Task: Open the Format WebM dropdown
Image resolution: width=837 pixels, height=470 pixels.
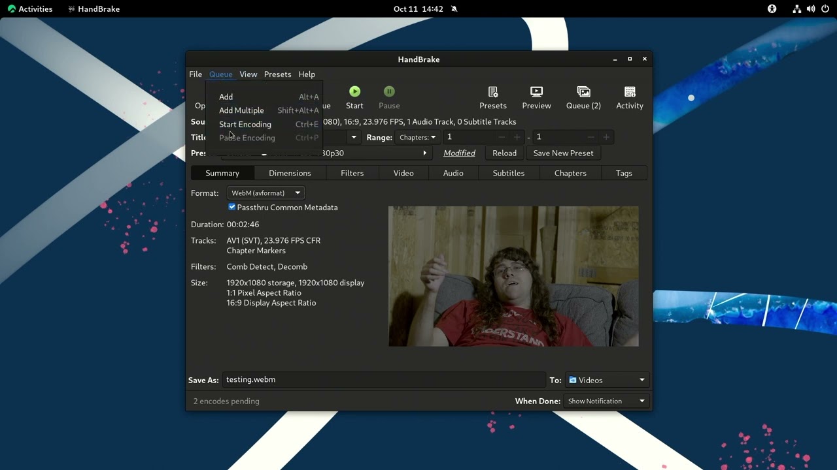Action: pos(265,193)
